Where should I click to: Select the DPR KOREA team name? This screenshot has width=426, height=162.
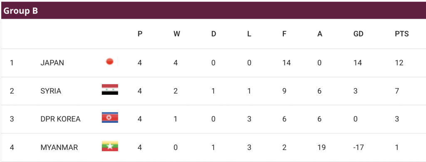tap(60, 119)
